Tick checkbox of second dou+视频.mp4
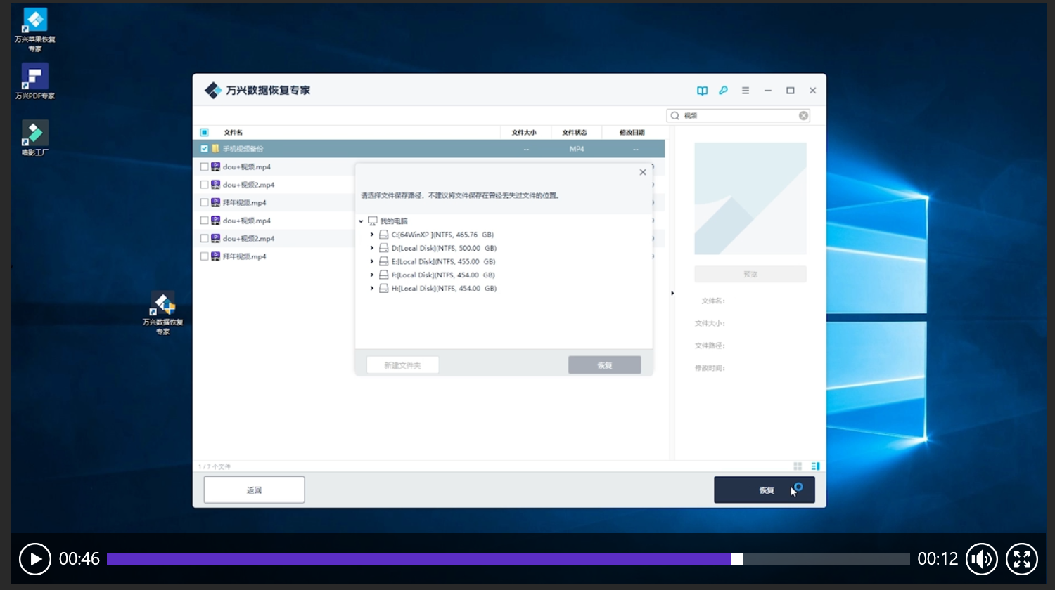The image size is (1055, 590). point(205,221)
